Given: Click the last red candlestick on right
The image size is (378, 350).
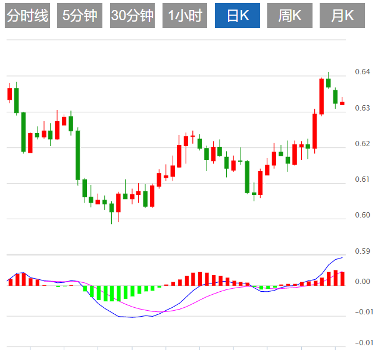Looking at the screenshot, I should [342, 103].
